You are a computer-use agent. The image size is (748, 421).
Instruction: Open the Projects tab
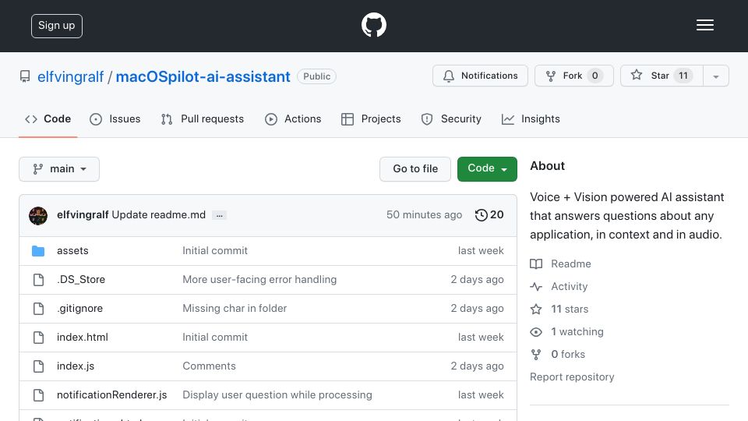[371, 119]
